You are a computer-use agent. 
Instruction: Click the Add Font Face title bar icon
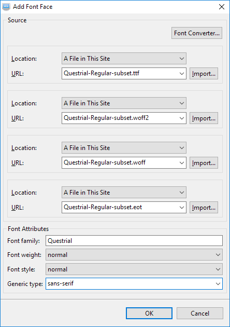[6, 7]
